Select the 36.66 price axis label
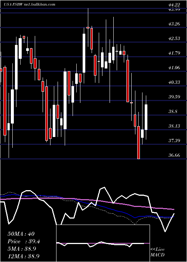187x262 pixels. (174, 155)
